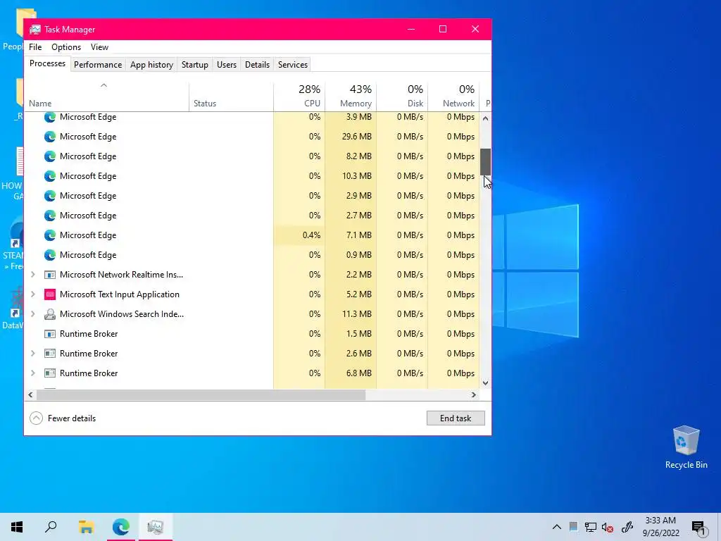Click the Task Manager title bar icon
721x541 pixels.
point(35,30)
